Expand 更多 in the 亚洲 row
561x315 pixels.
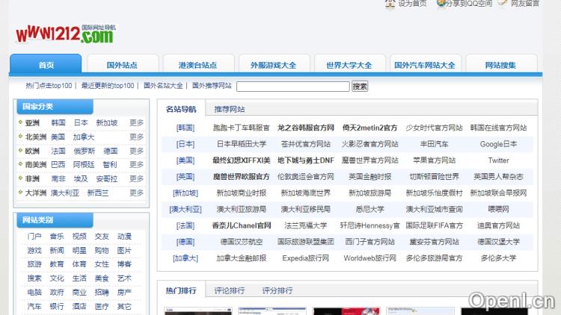[136, 122]
